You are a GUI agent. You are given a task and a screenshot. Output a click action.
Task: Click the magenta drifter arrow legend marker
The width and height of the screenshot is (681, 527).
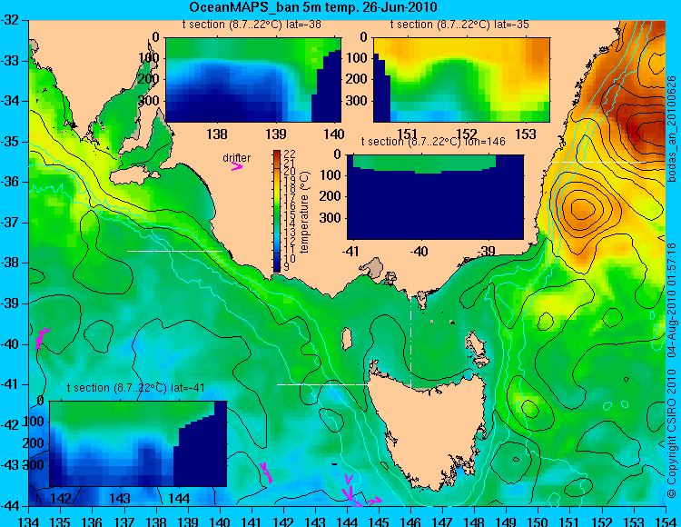pos(237,167)
